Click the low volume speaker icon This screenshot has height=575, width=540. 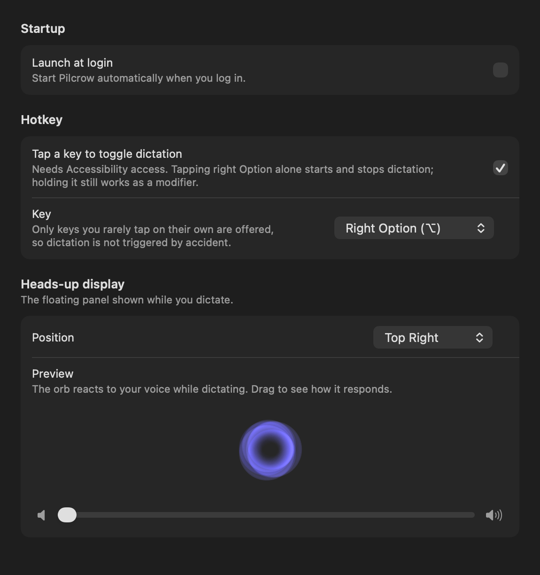coord(41,515)
